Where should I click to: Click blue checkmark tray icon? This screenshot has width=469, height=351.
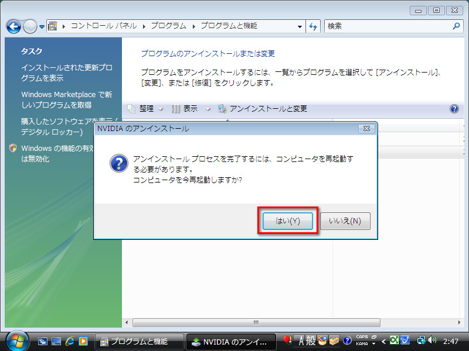405,340
